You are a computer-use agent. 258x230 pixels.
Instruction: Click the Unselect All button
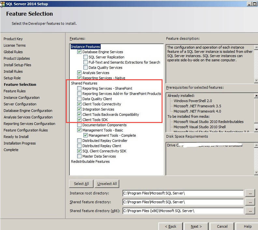107,184
